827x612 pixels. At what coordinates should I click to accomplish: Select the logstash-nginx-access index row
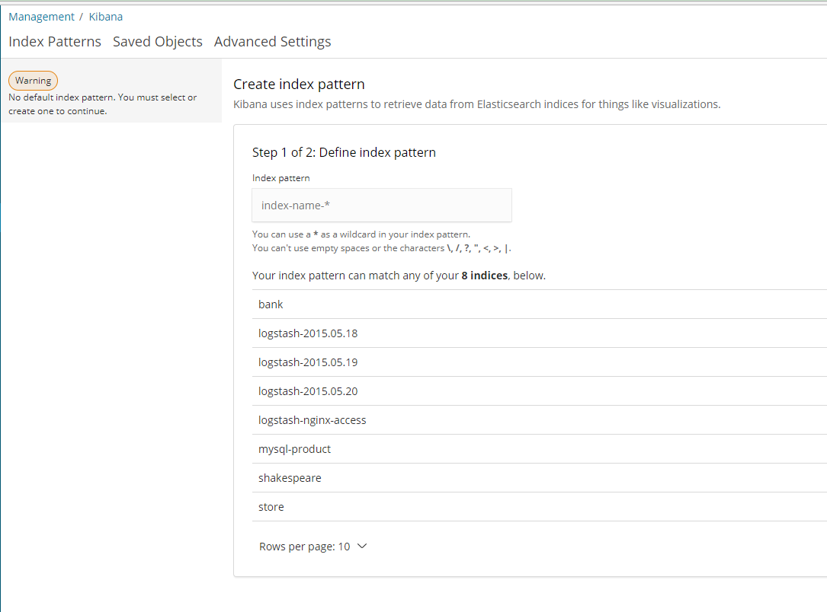point(313,420)
